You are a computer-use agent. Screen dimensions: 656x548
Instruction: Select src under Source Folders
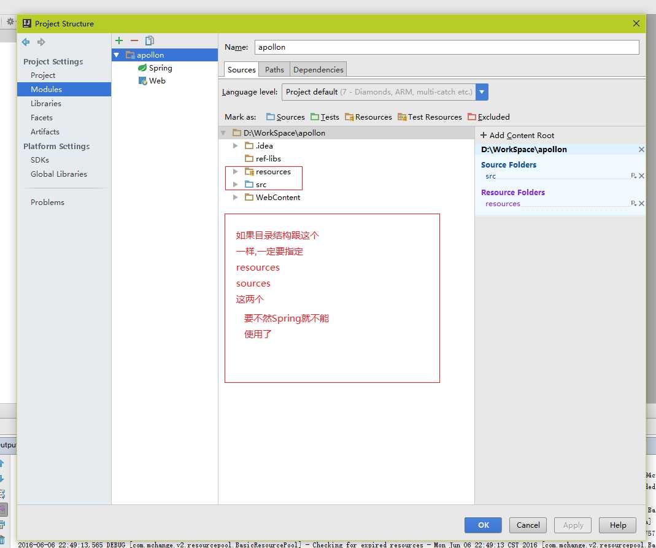click(490, 176)
